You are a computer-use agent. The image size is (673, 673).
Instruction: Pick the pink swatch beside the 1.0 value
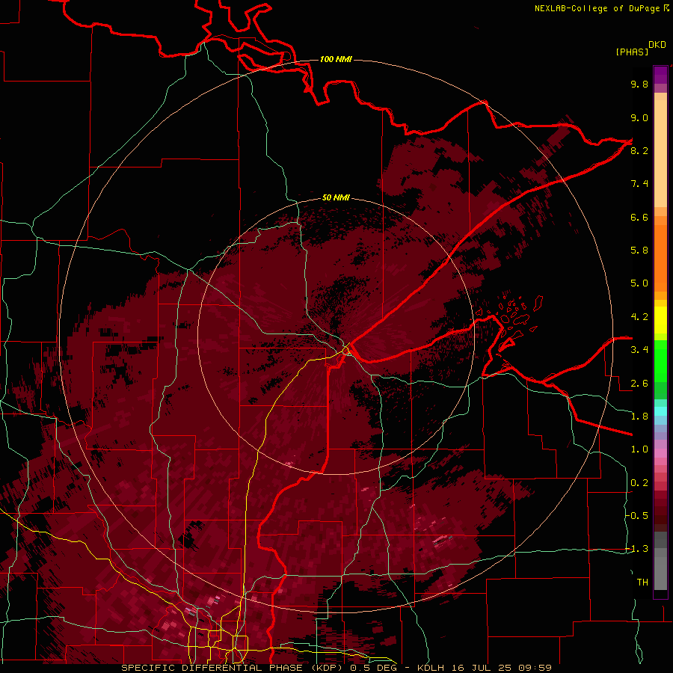click(x=660, y=453)
